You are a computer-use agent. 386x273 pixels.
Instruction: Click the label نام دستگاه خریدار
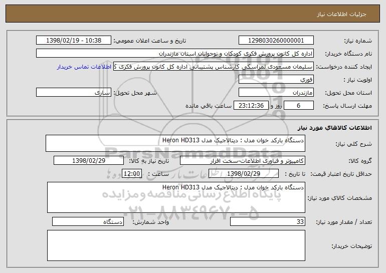coord(349,54)
